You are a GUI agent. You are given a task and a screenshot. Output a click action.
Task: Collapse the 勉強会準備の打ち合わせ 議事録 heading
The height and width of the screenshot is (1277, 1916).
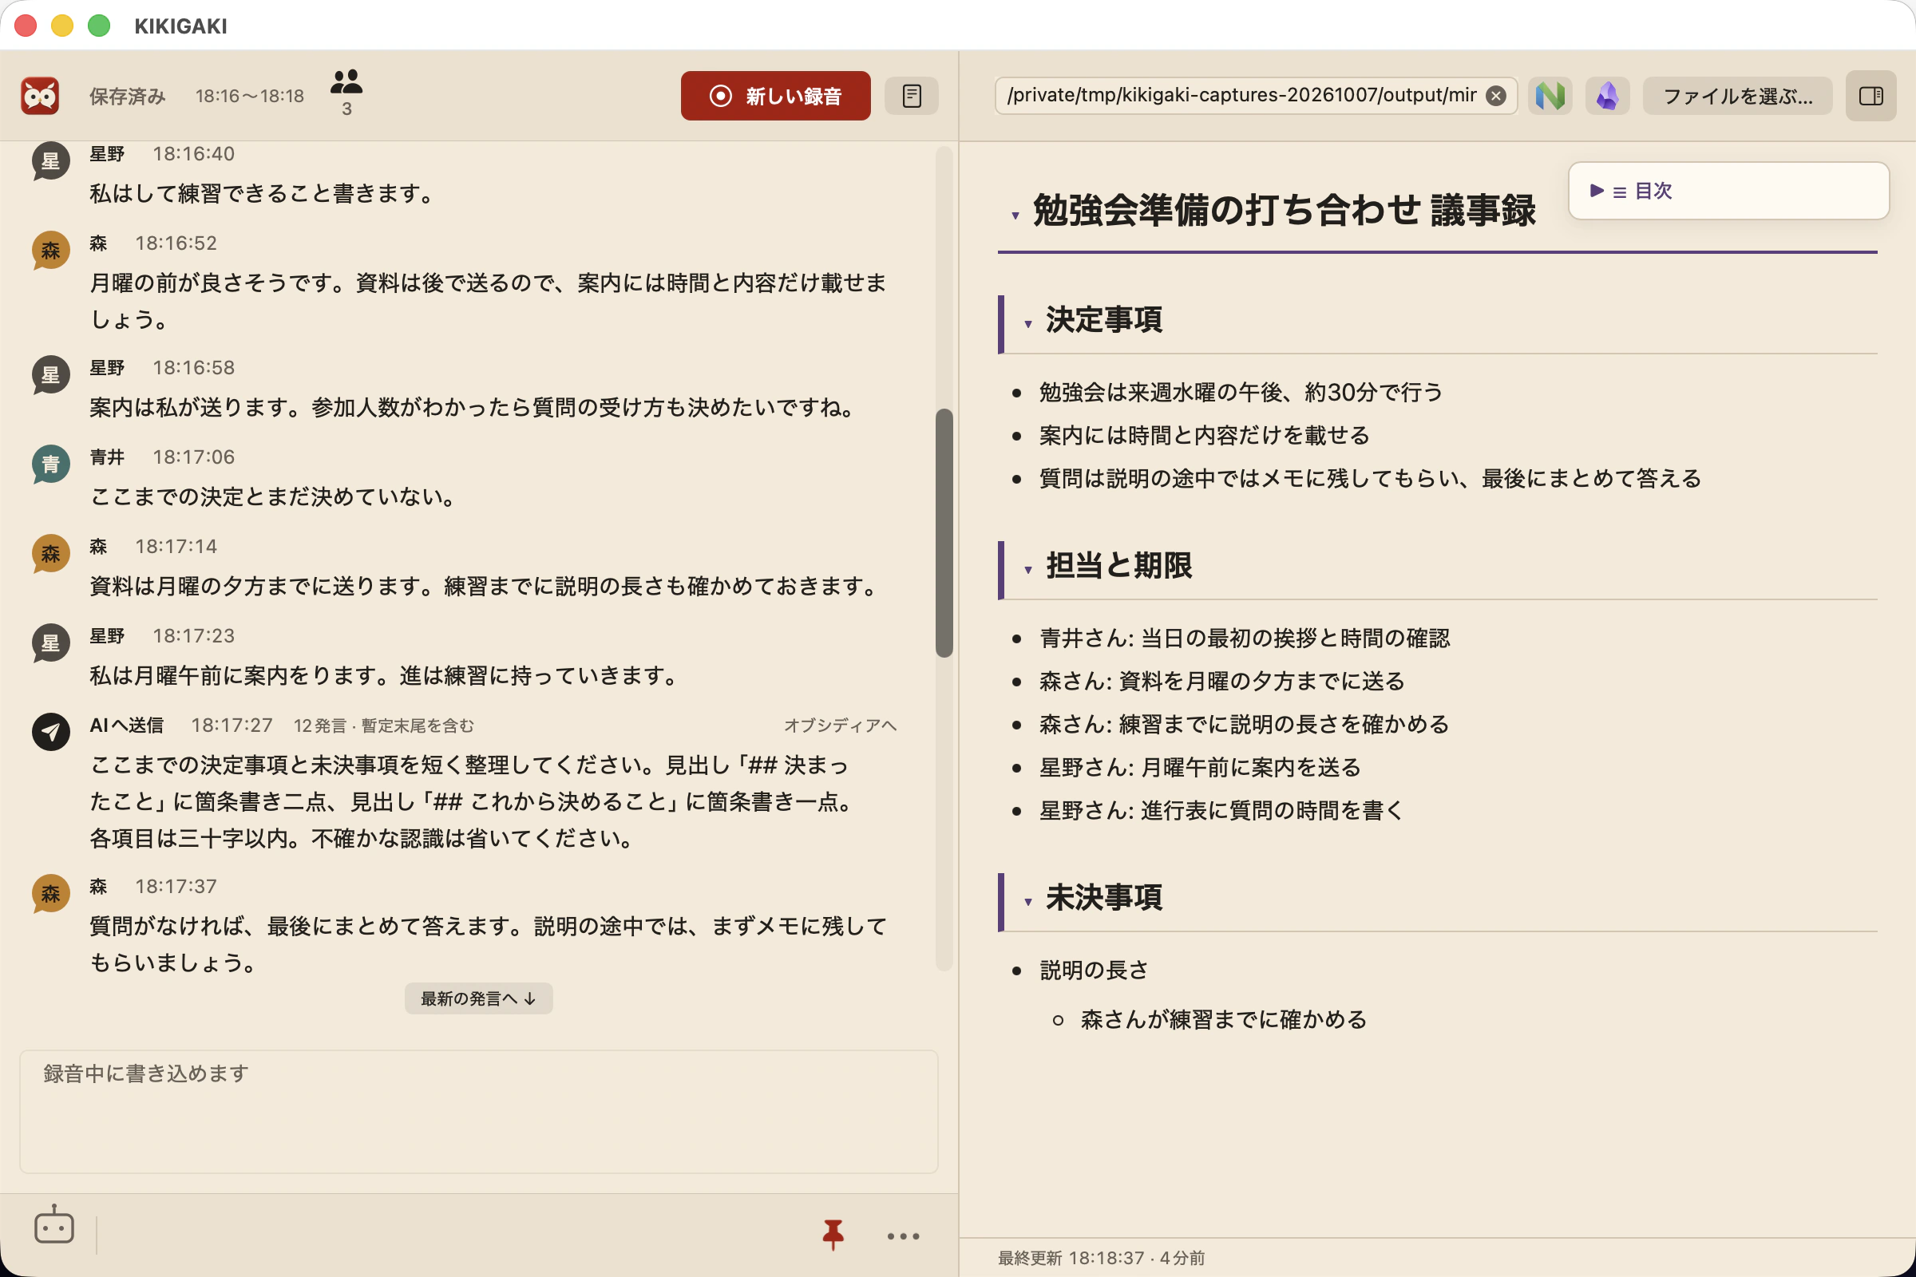(x=1015, y=215)
